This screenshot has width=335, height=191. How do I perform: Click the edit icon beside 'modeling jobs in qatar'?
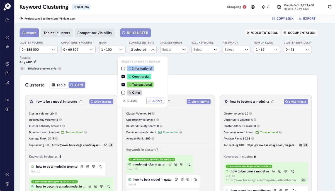(176, 164)
